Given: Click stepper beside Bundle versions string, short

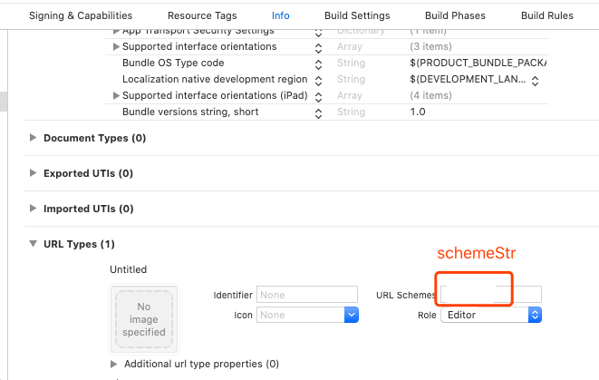Looking at the screenshot, I should pyautogui.click(x=319, y=112).
